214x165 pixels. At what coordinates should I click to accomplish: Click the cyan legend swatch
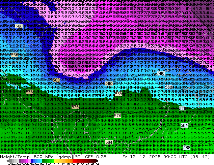point(41,161)
